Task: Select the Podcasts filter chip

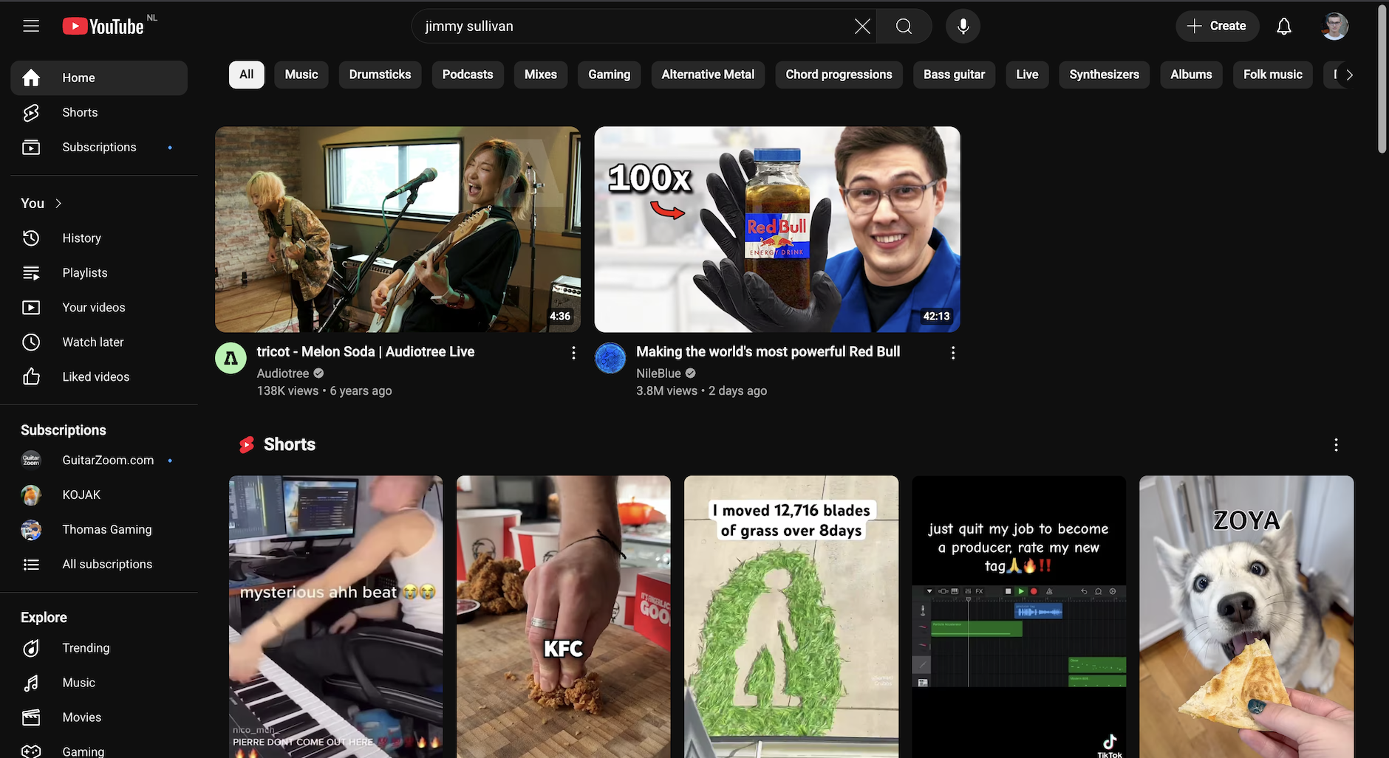Action: pyautogui.click(x=468, y=75)
